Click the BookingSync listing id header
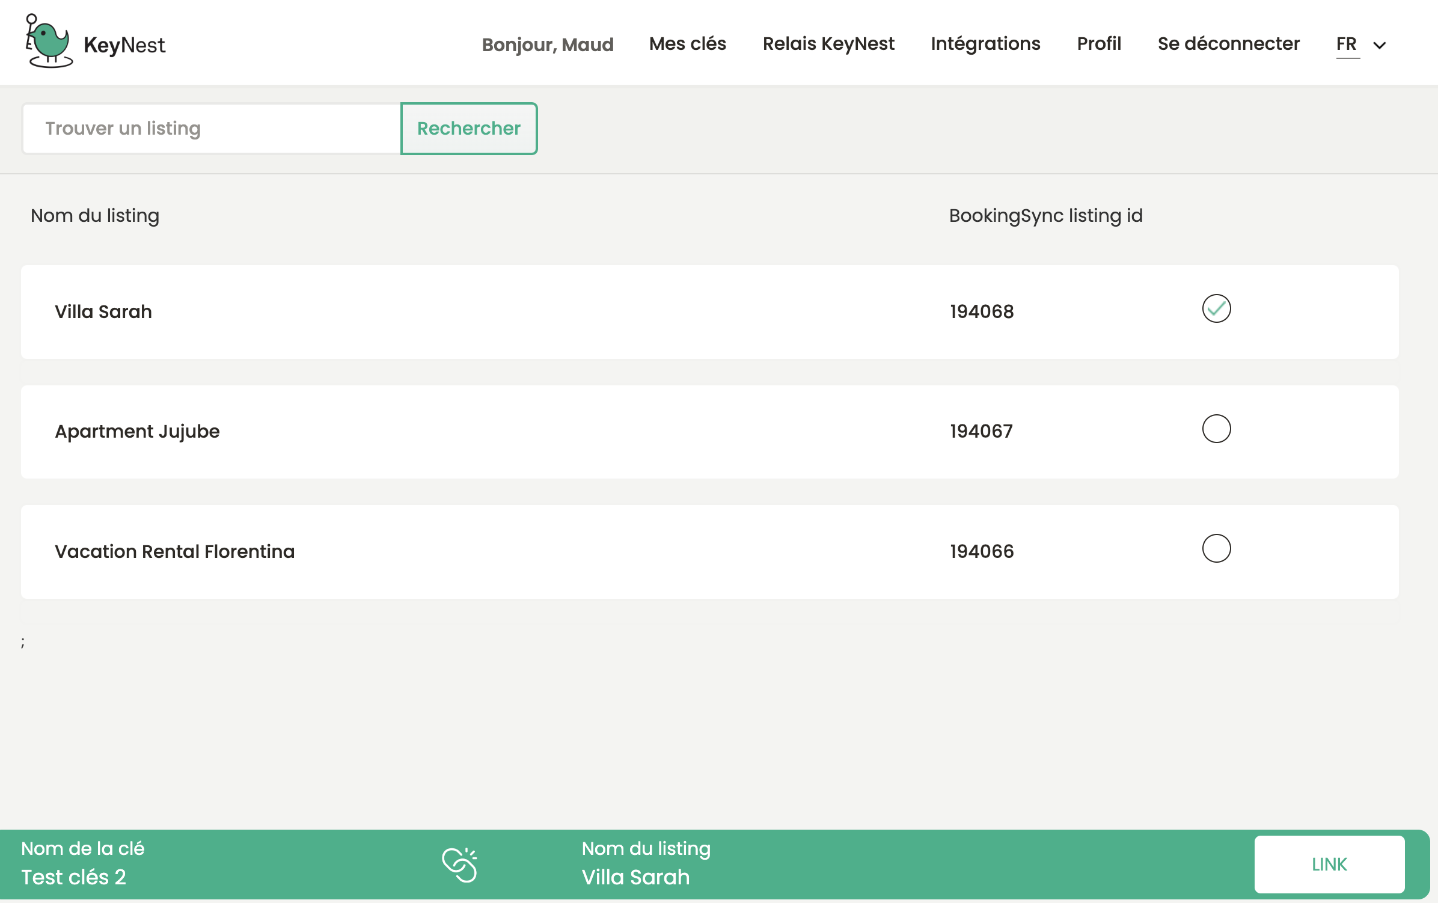The height and width of the screenshot is (903, 1438). pyautogui.click(x=1045, y=215)
